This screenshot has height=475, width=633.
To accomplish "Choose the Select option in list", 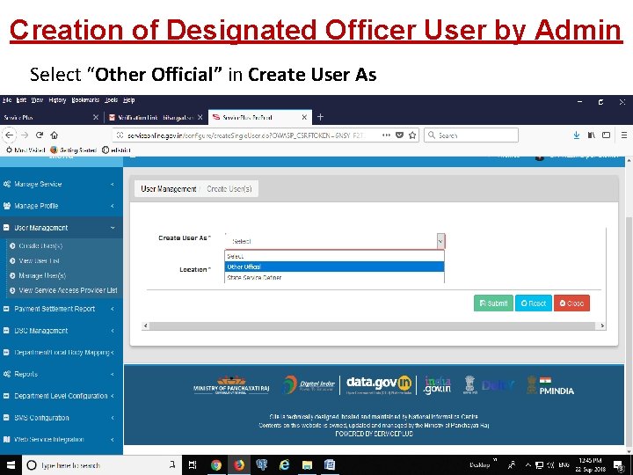I will (334, 256).
